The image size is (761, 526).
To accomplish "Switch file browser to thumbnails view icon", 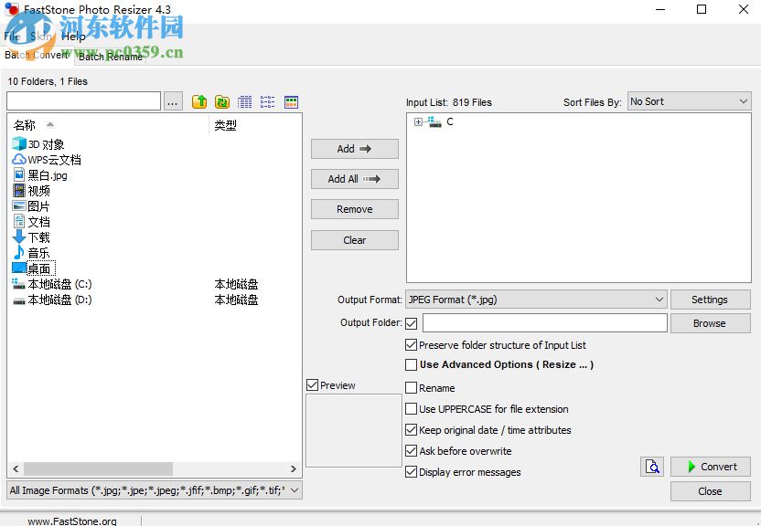I will 291,101.
